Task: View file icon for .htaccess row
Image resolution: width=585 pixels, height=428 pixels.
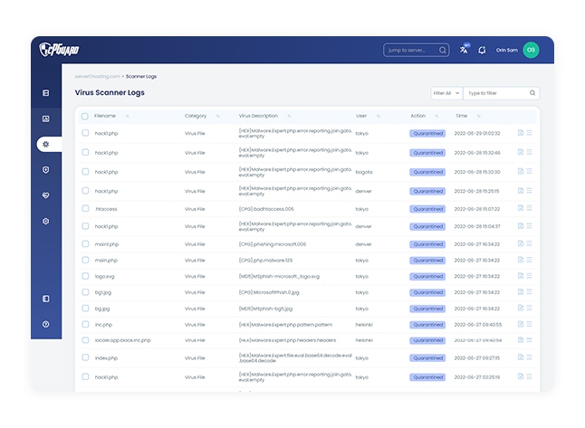Action: (x=521, y=208)
